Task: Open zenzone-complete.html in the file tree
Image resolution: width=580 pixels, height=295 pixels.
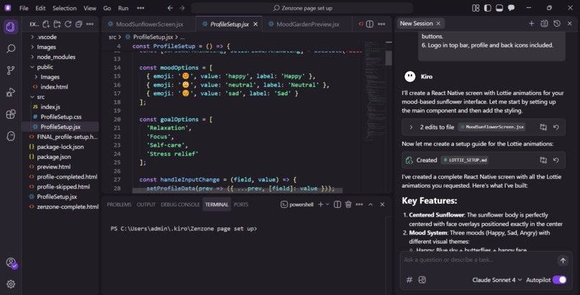Action: pyautogui.click(x=68, y=206)
